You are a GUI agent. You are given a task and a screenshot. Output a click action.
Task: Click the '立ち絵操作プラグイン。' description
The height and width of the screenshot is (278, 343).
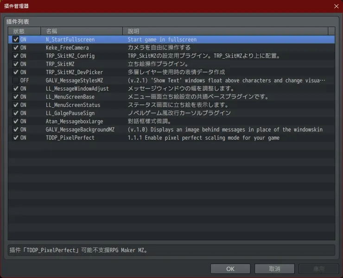pyautogui.click(x=159, y=64)
